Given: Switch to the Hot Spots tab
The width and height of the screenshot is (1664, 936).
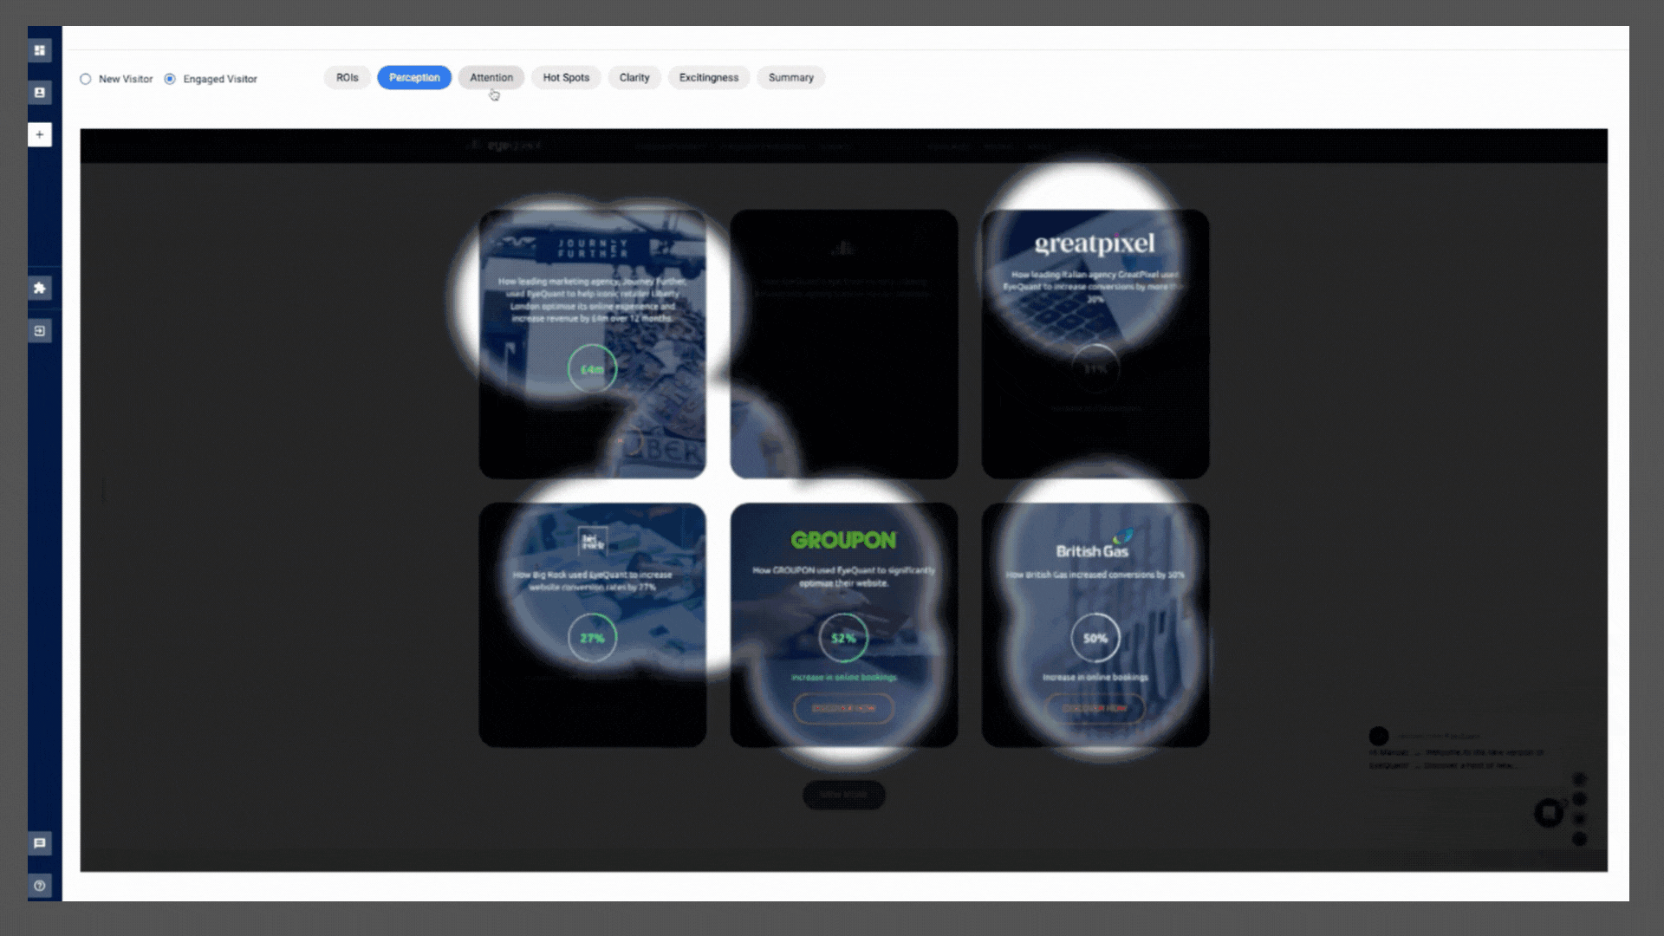Looking at the screenshot, I should (x=566, y=77).
